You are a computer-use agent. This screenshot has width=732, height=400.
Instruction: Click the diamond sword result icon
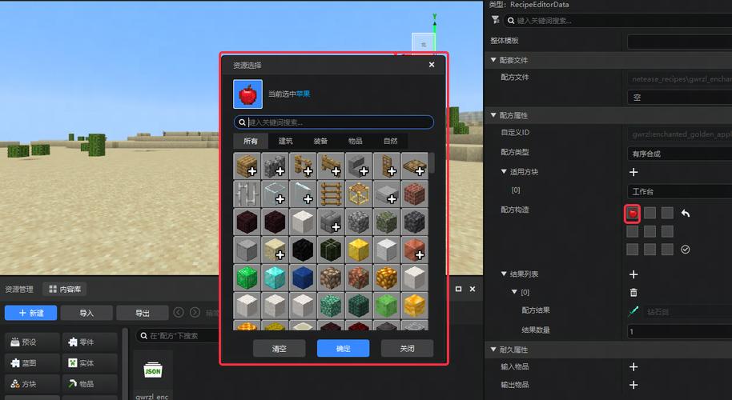pyautogui.click(x=633, y=311)
